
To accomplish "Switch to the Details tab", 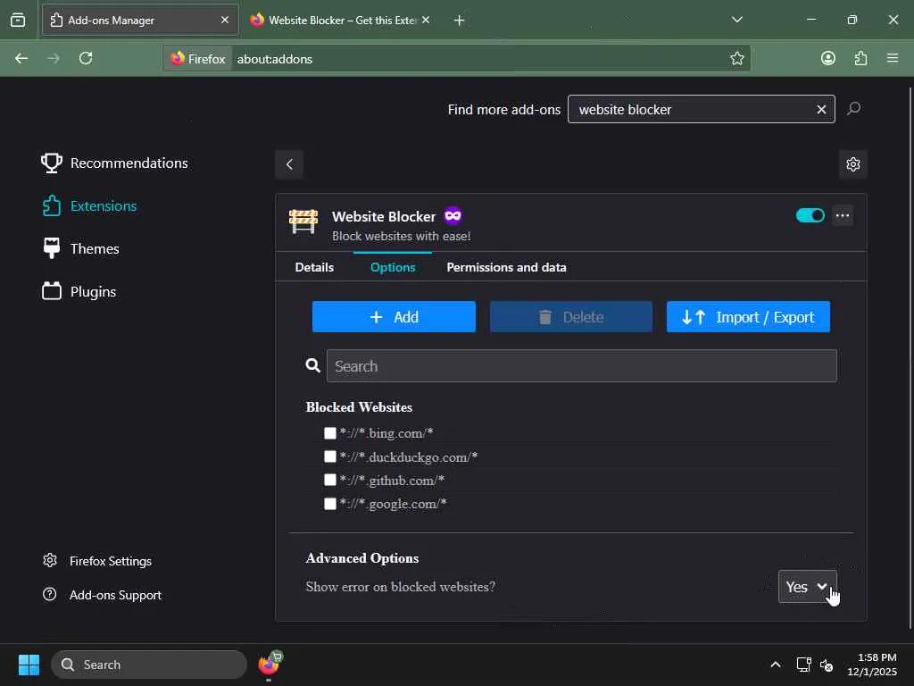I will pyautogui.click(x=314, y=267).
